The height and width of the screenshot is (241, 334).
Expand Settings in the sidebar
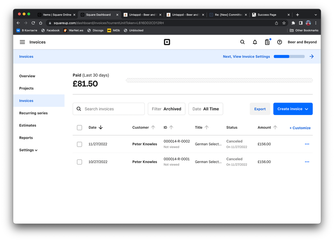pos(28,150)
